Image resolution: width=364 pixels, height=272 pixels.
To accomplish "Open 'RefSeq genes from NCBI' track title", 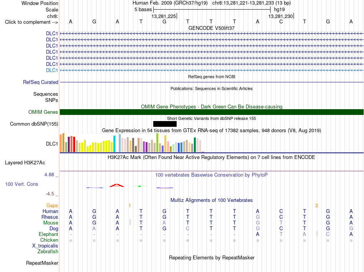I will point(212,77).
